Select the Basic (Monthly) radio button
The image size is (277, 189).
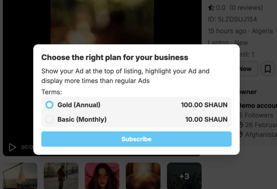coord(50,119)
